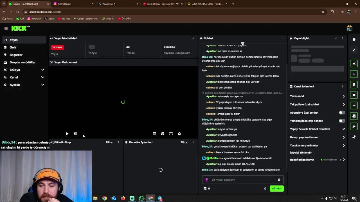Open Filtre in the Denetim Eylemleri panel
The height and width of the screenshot is (202, 360).
(x=184, y=143)
